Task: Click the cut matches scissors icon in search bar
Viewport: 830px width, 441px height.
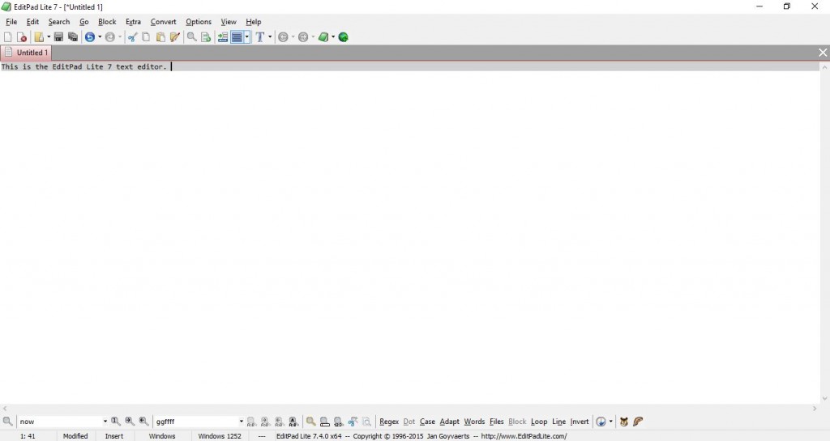Action: coord(353,422)
